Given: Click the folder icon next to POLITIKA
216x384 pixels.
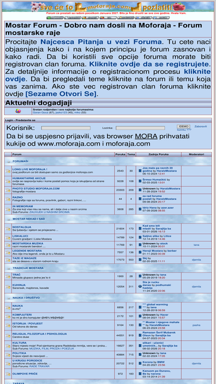Looking at the screenshot, I should click(8, 355).
